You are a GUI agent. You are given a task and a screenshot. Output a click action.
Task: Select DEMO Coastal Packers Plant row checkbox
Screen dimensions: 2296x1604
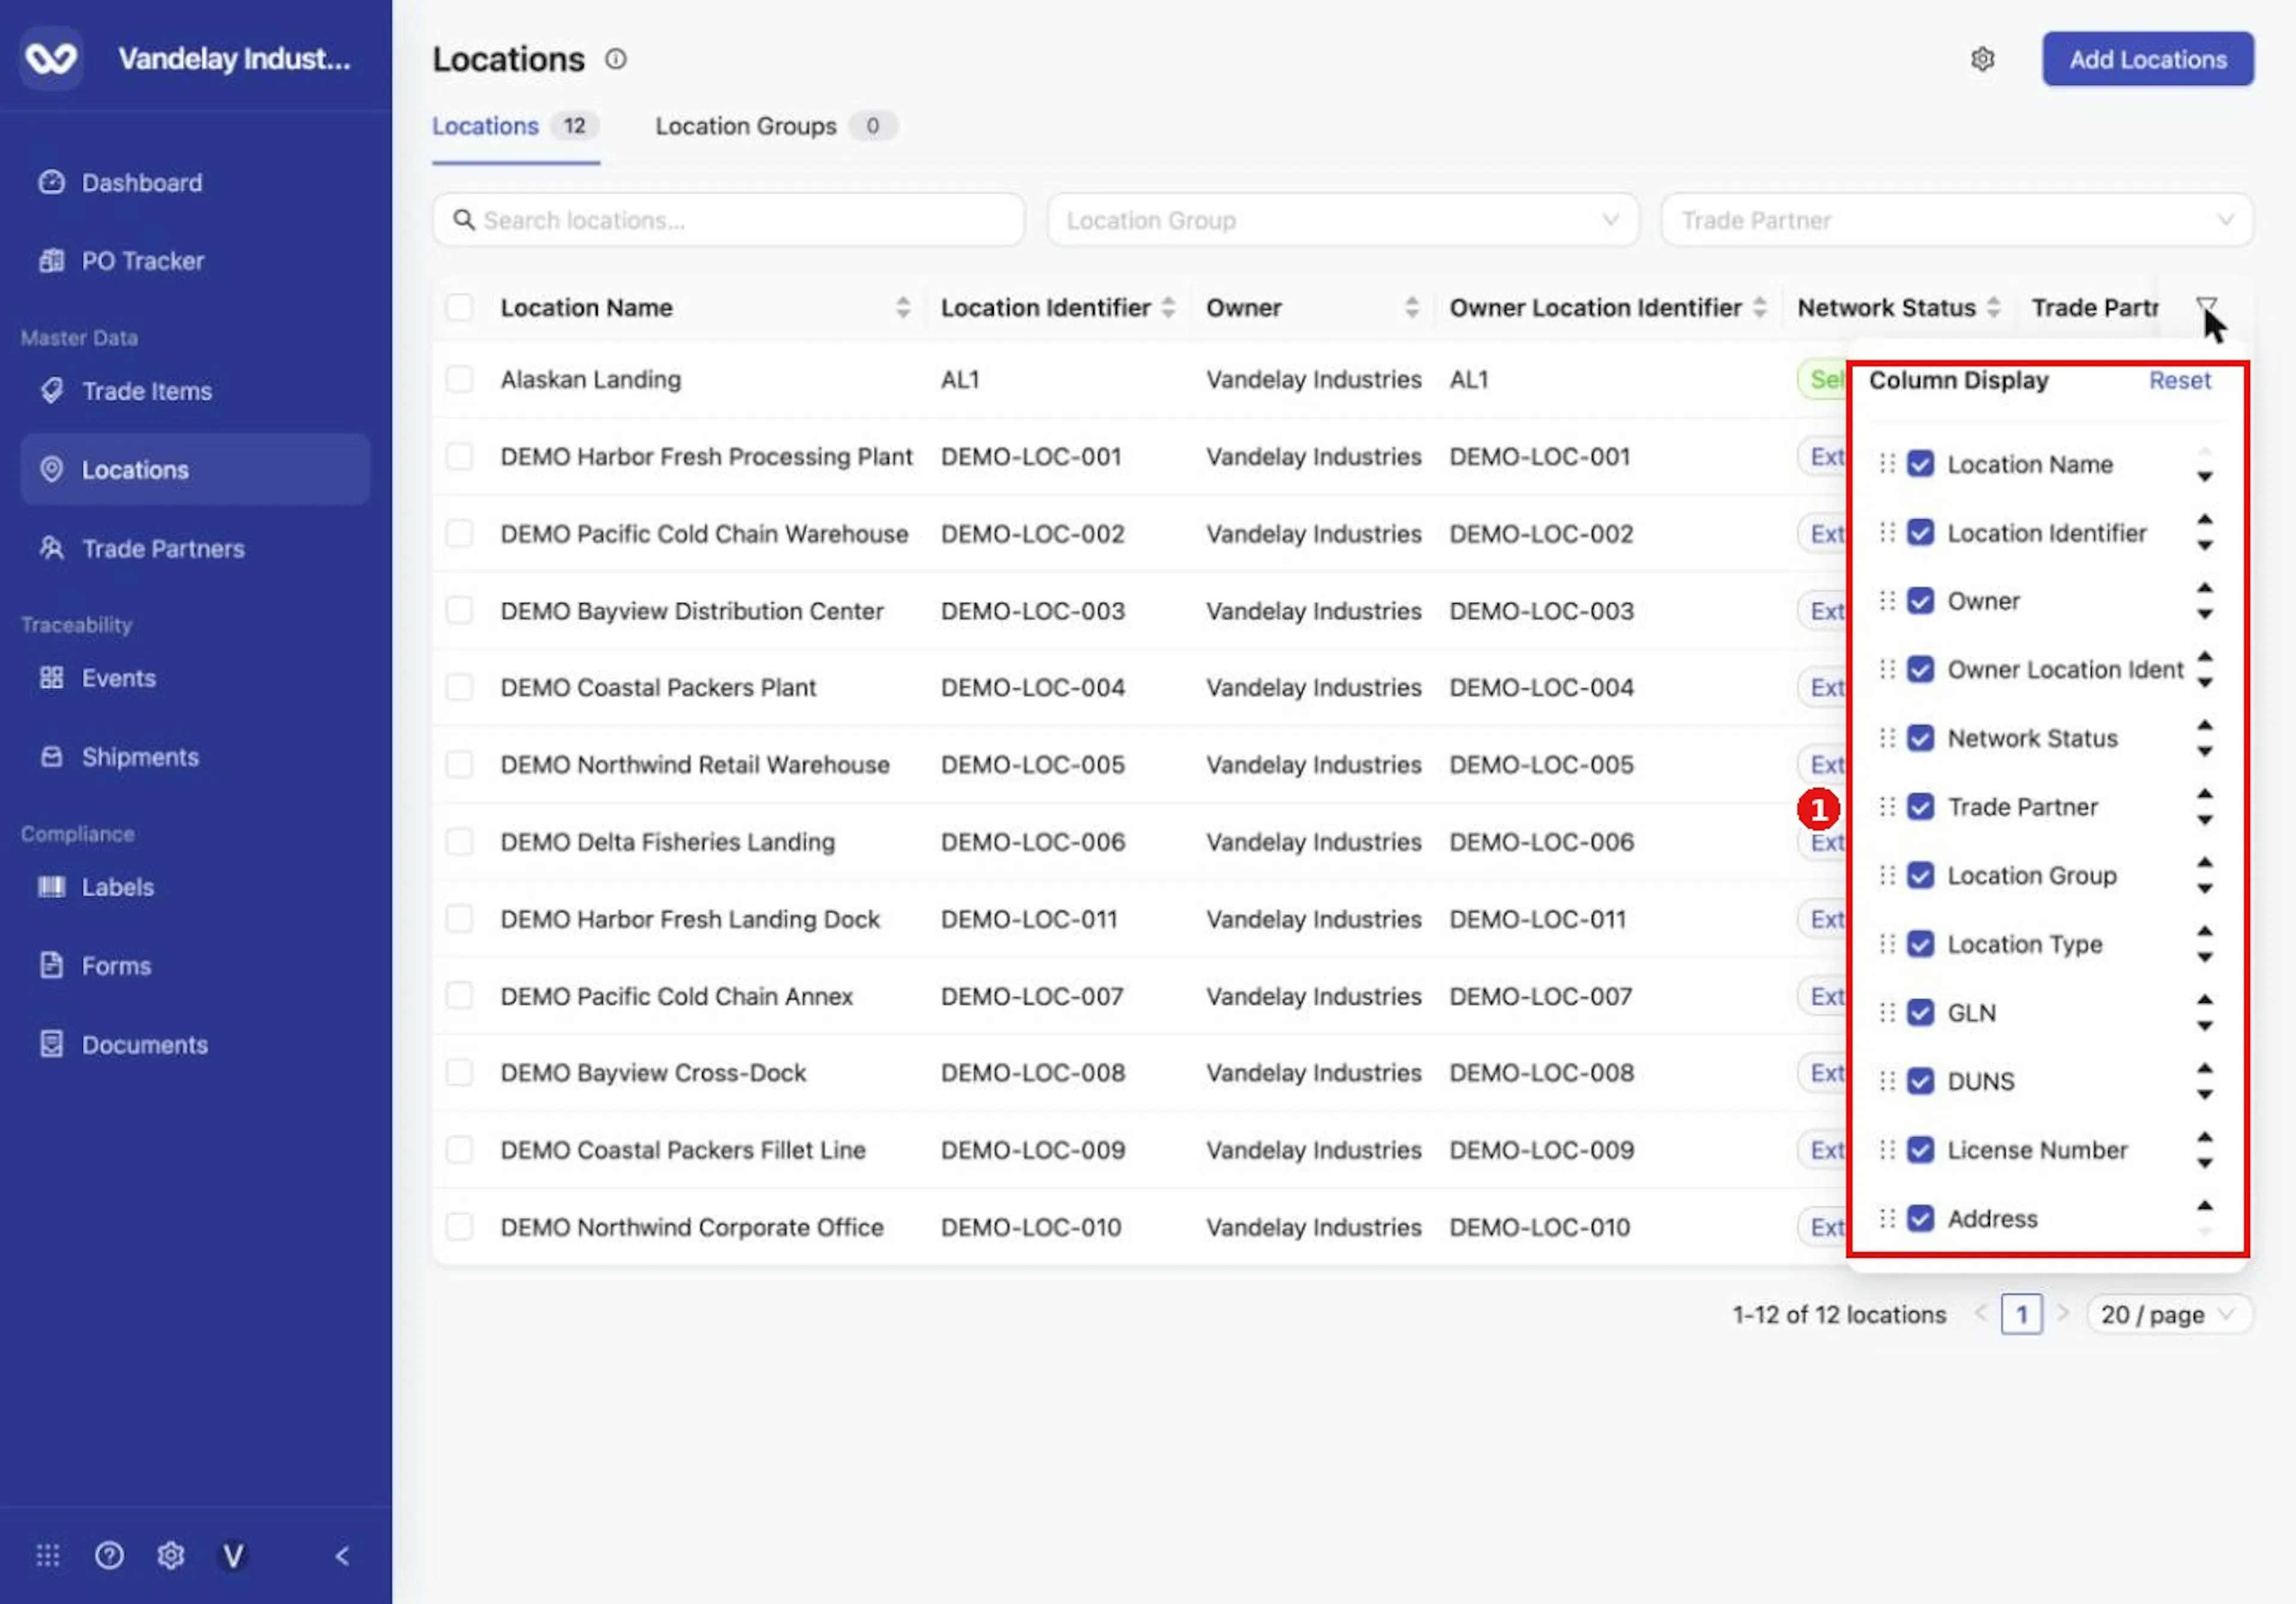click(459, 687)
